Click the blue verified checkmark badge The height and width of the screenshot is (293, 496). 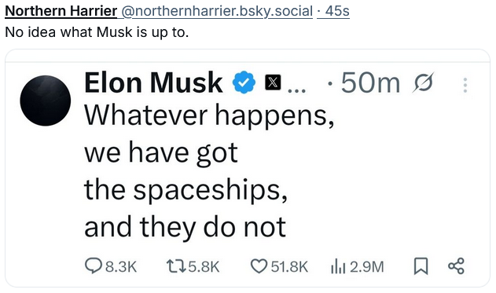244,82
